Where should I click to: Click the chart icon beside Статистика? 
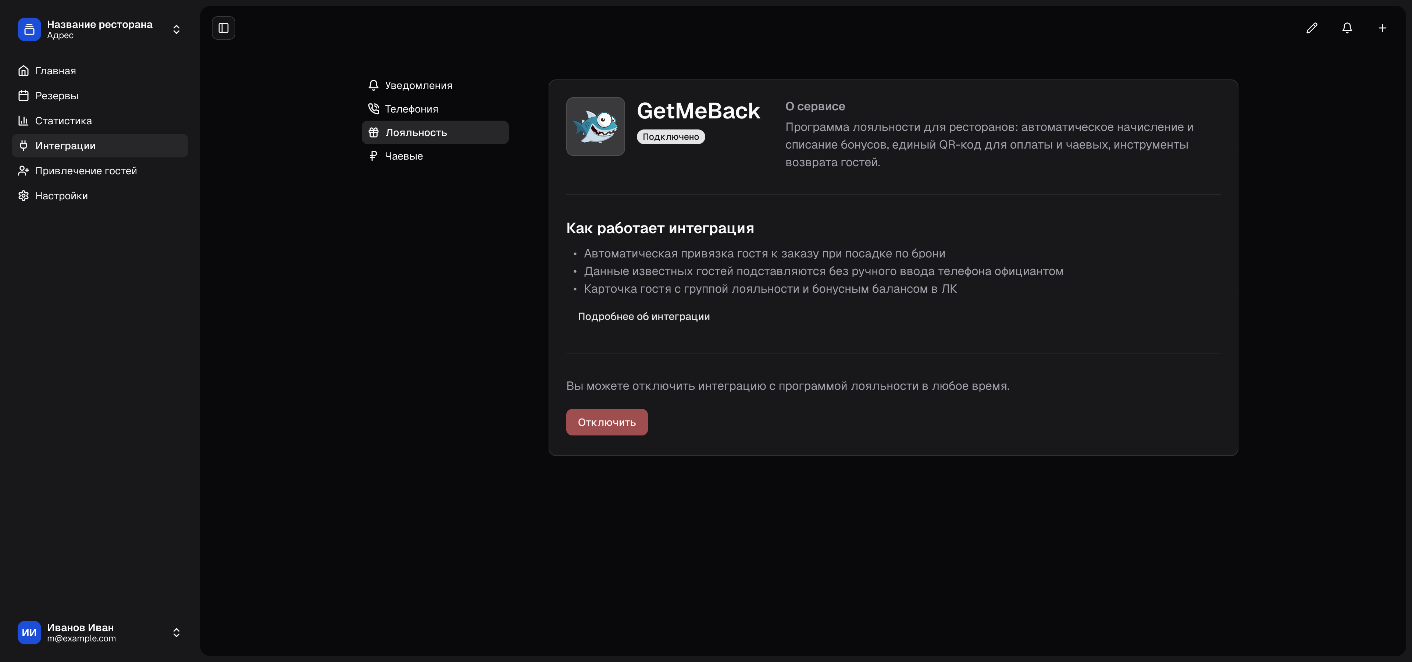[x=23, y=121]
